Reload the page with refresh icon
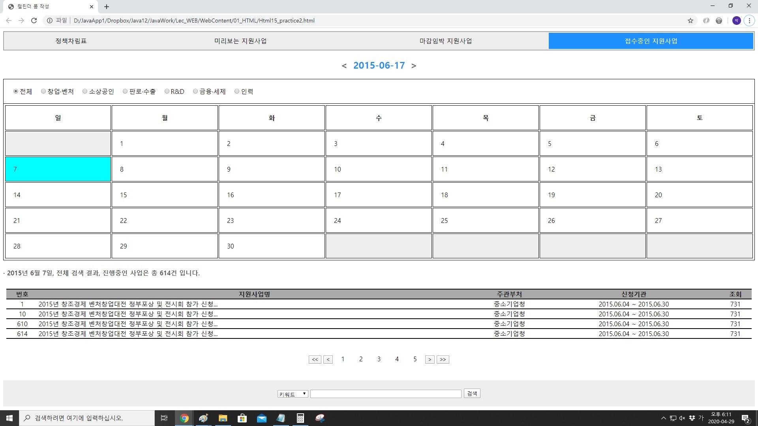 coord(34,21)
